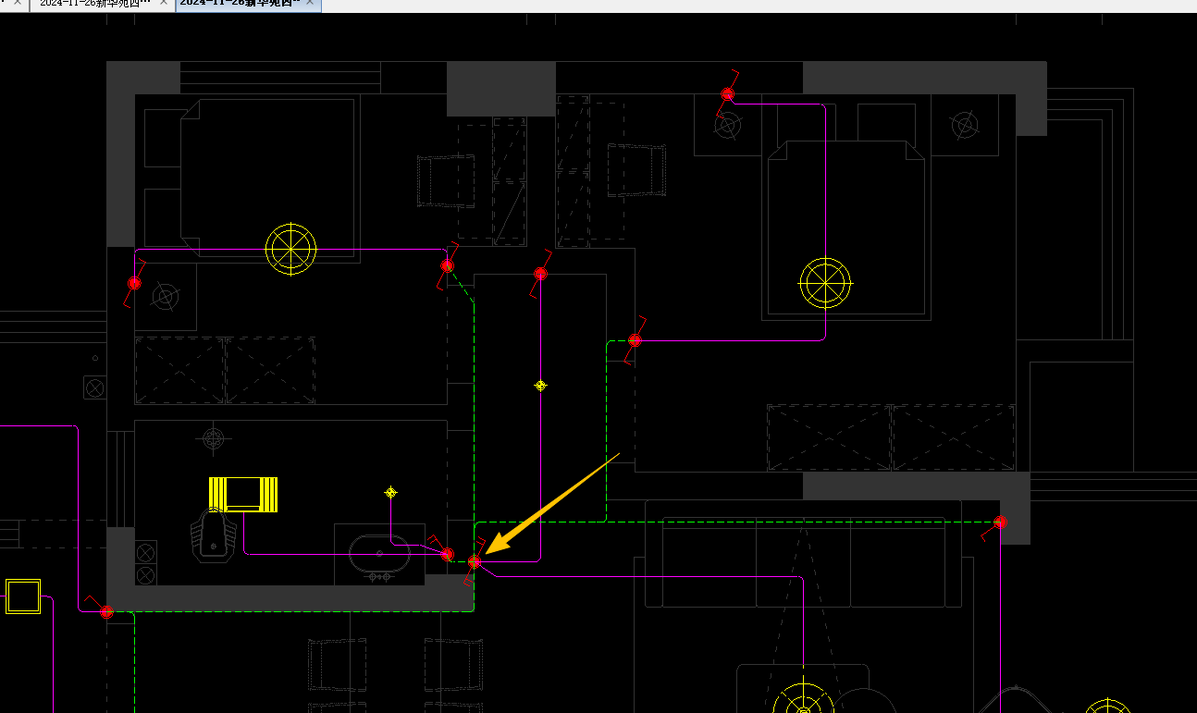
Task: Select the switch at the right bedroom entrance
Action: click(x=635, y=340)
